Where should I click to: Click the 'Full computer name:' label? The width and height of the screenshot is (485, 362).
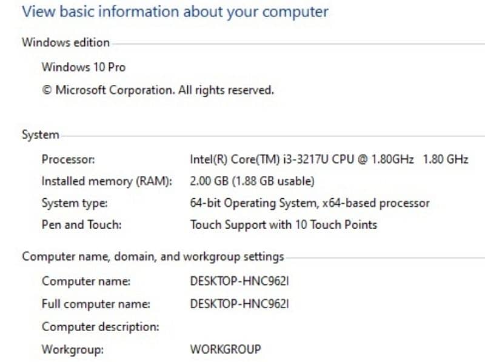coord(96,304)
